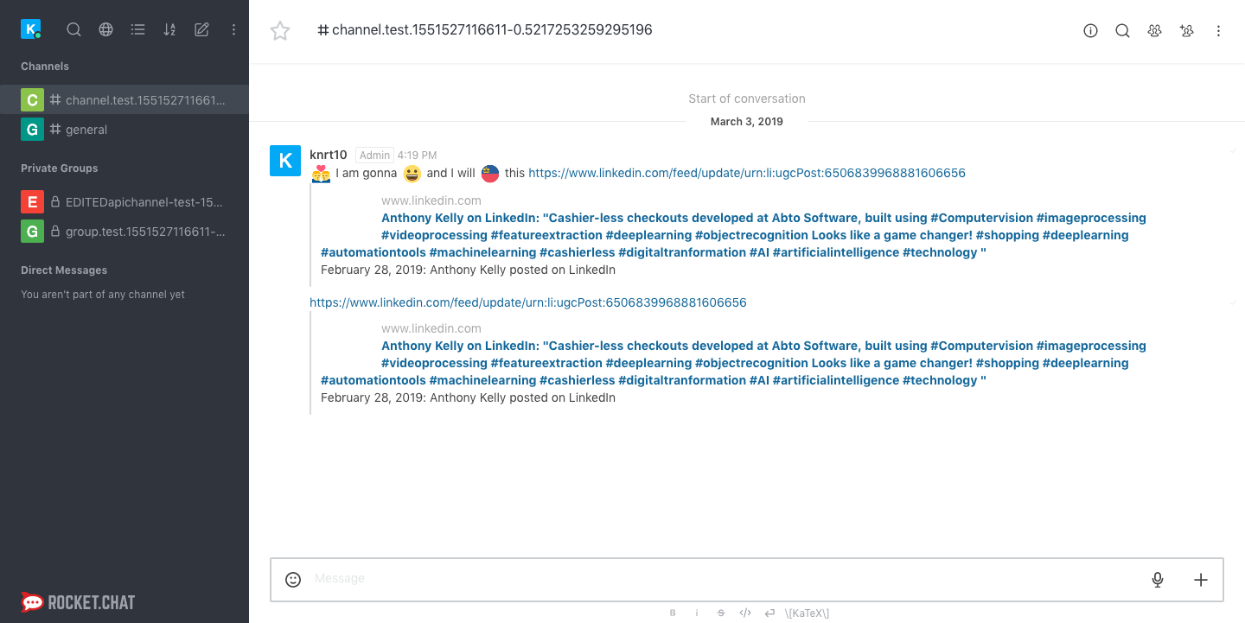Open the sidebar sort icon
Screen dimensions: 1245x623
(169, 29)
